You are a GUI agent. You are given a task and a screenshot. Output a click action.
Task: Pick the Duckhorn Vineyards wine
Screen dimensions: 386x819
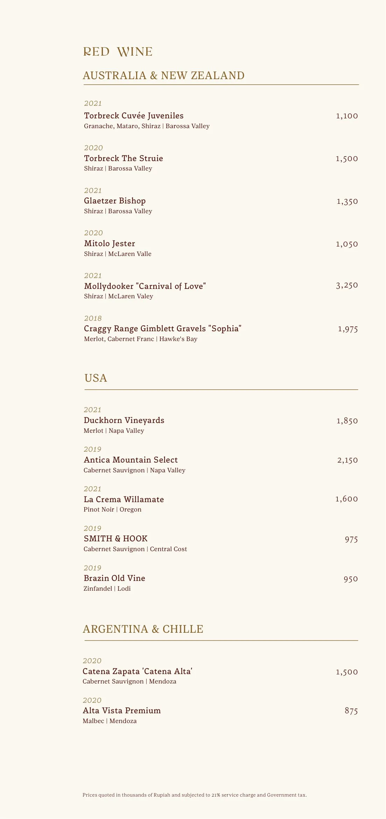pos(124,421)
